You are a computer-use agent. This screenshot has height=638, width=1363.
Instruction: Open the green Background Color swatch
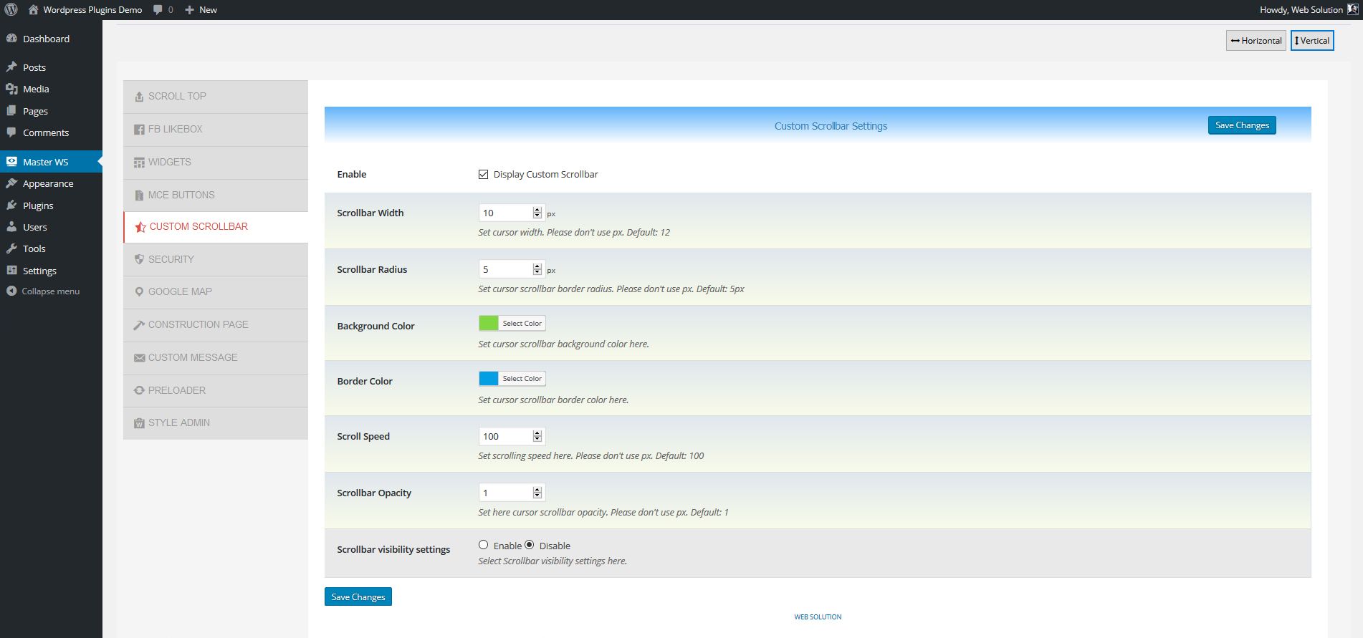[x=489, y=324]
